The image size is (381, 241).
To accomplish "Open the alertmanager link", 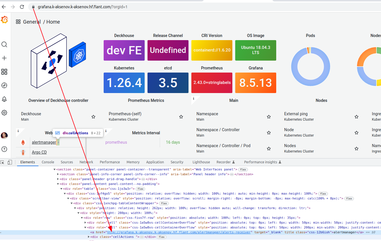I will 44,142.
